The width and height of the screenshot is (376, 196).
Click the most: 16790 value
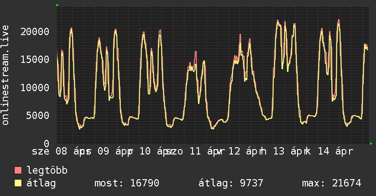pos(126,183)
